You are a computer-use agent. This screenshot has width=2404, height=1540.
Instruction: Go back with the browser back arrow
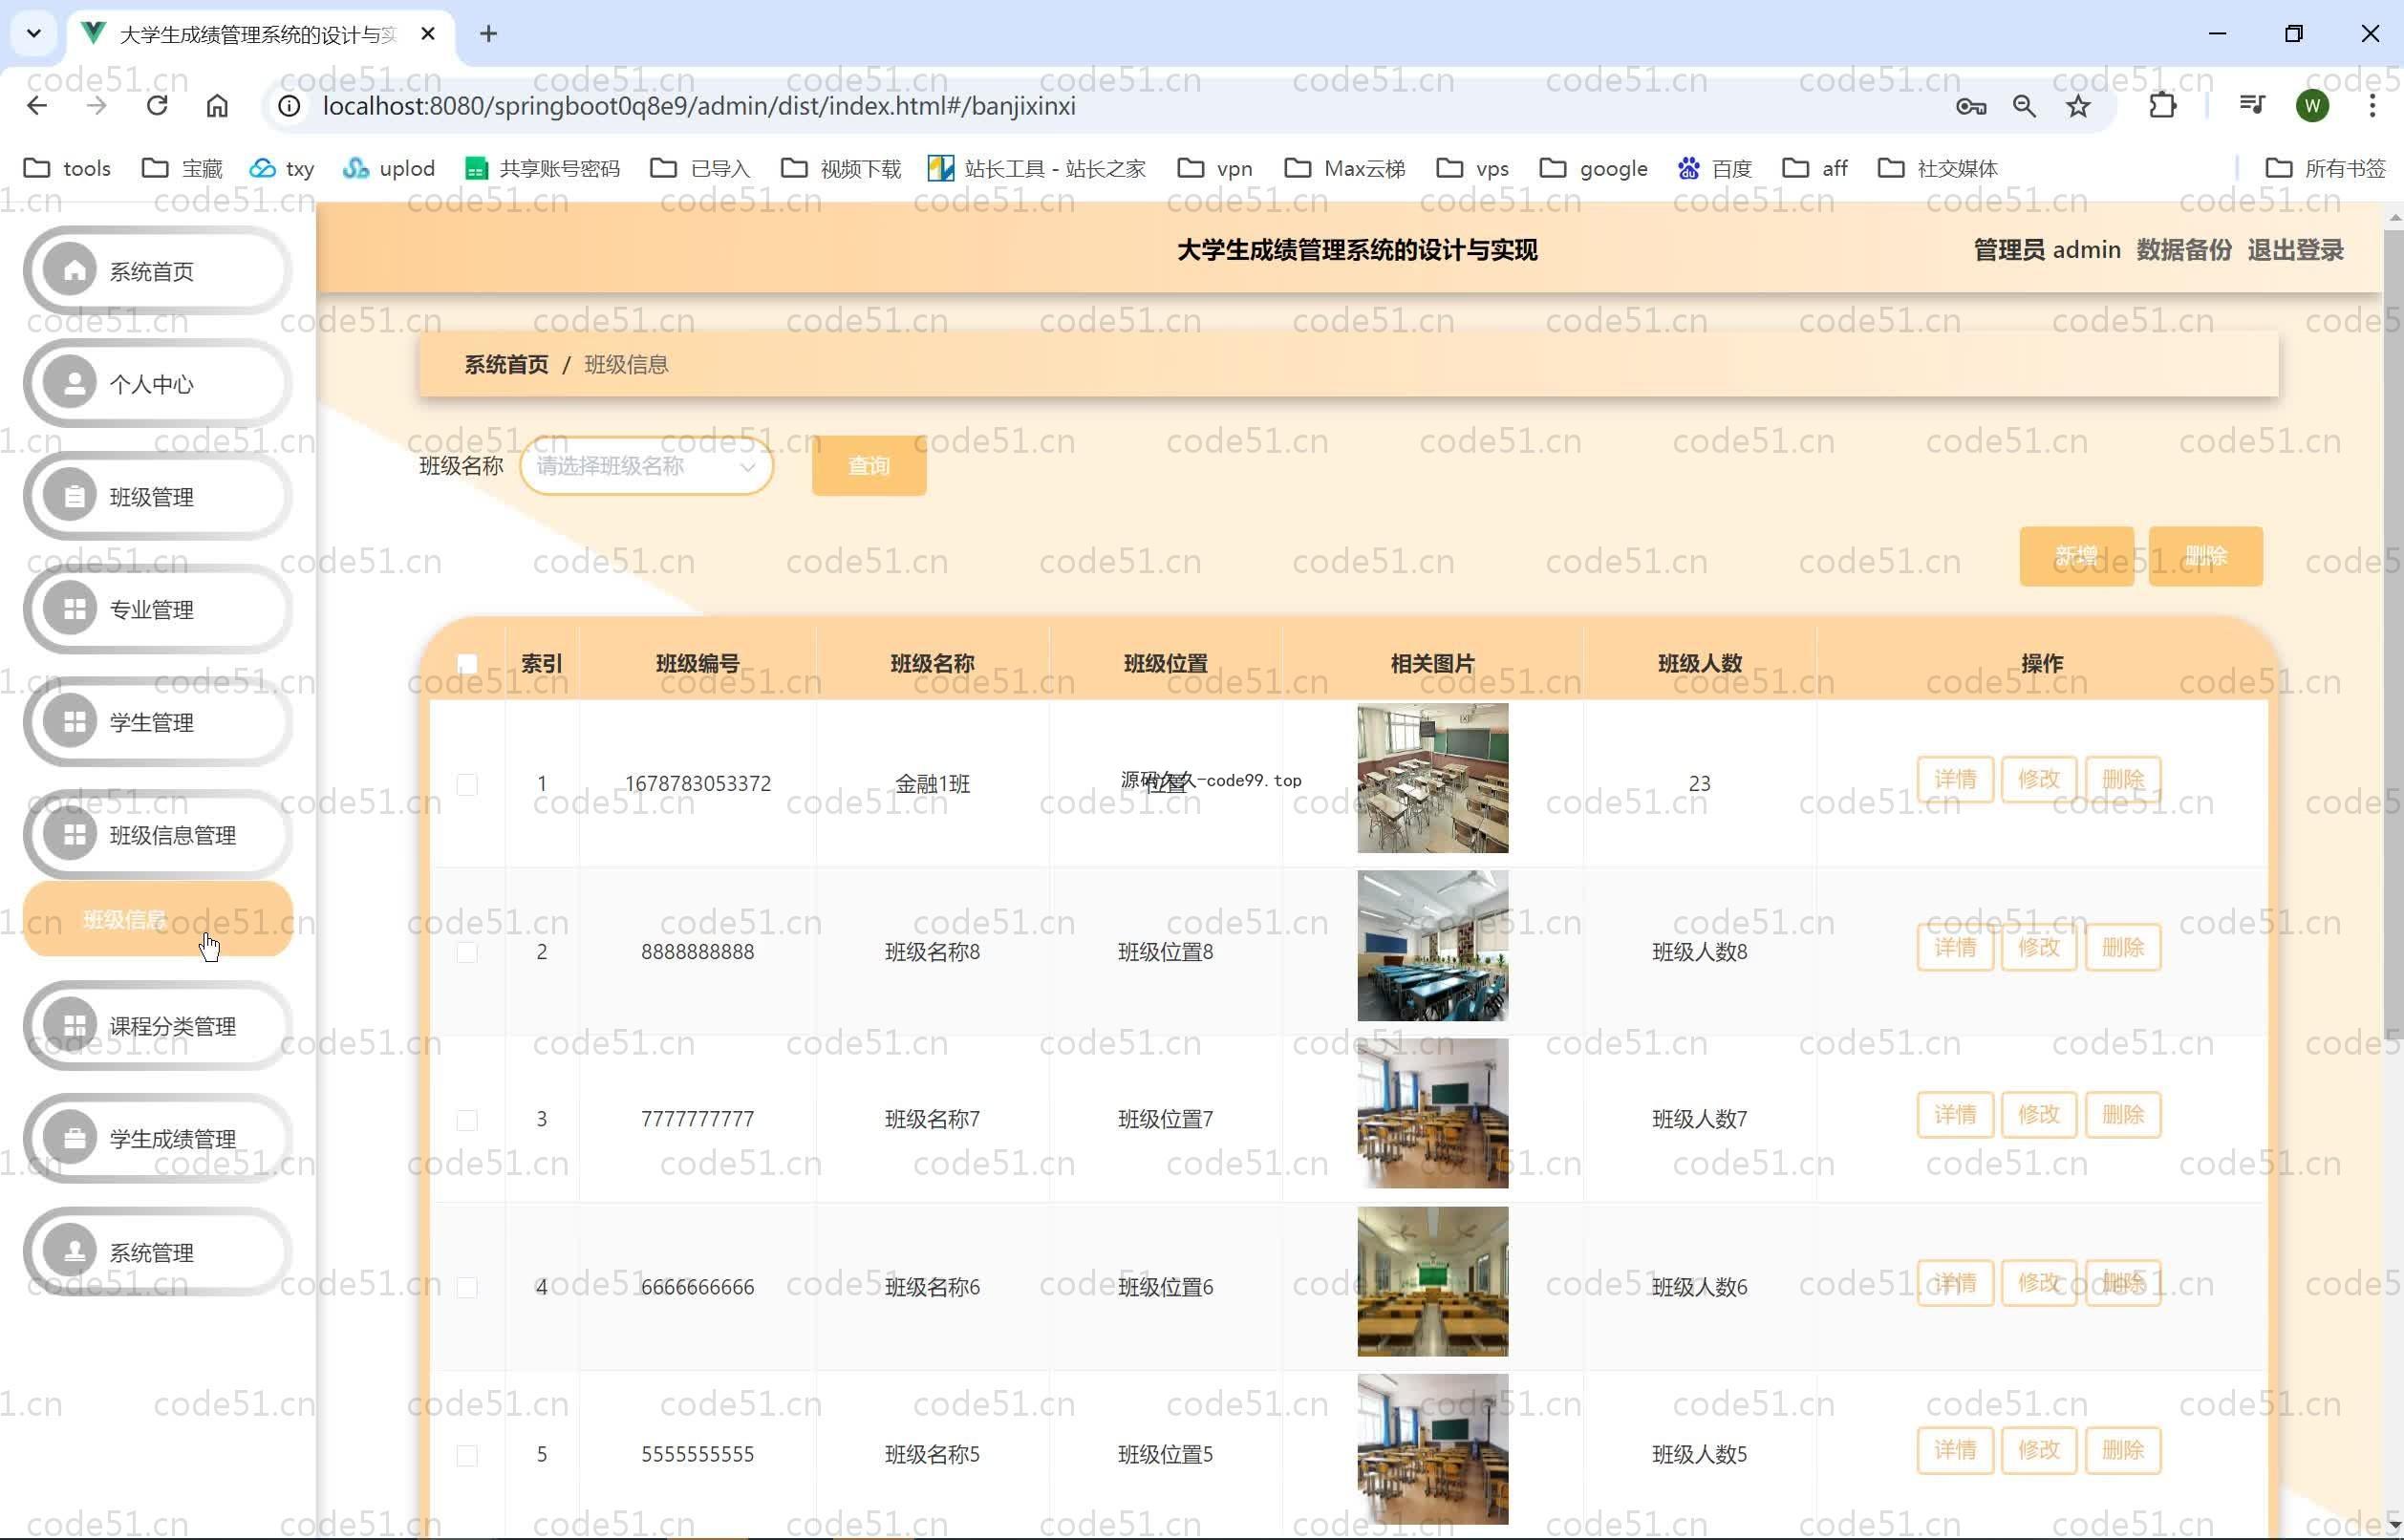tap(37, 106)
